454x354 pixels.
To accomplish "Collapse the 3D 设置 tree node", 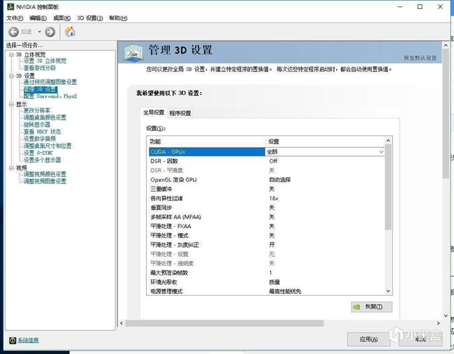I will pyautogui.click(x=11, y=76).
